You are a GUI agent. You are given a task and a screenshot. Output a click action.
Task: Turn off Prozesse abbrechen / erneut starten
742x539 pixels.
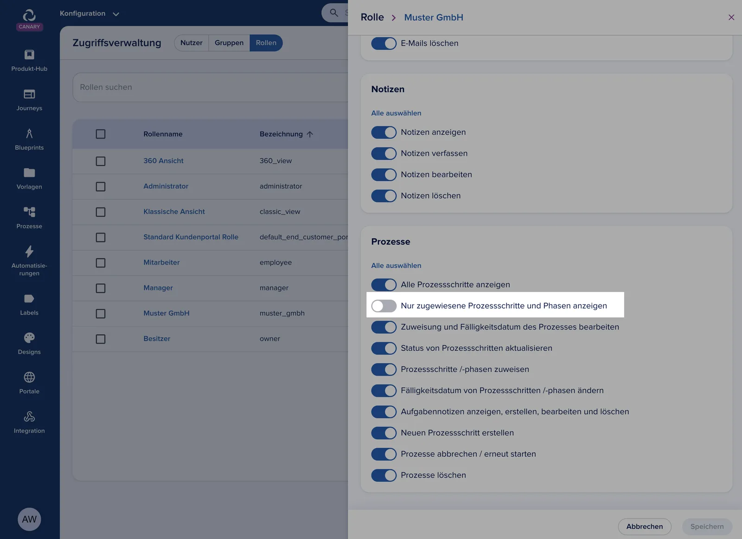click(x=384, y=454)
